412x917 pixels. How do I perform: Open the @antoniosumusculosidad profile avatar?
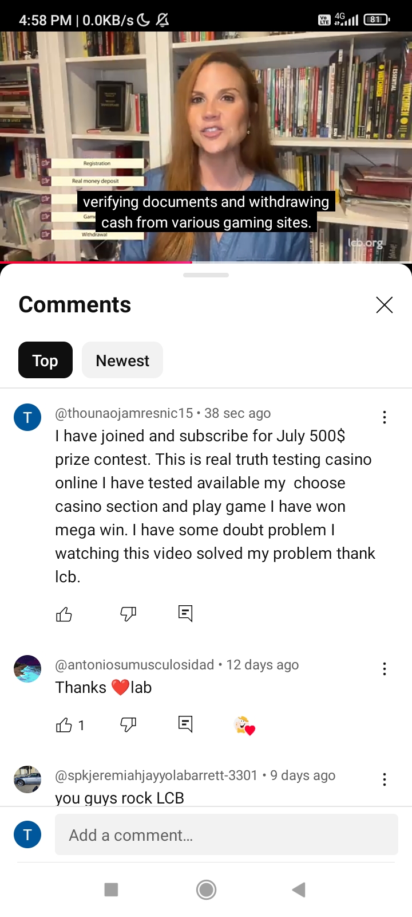pyautogui.click(x=27, y=669)
